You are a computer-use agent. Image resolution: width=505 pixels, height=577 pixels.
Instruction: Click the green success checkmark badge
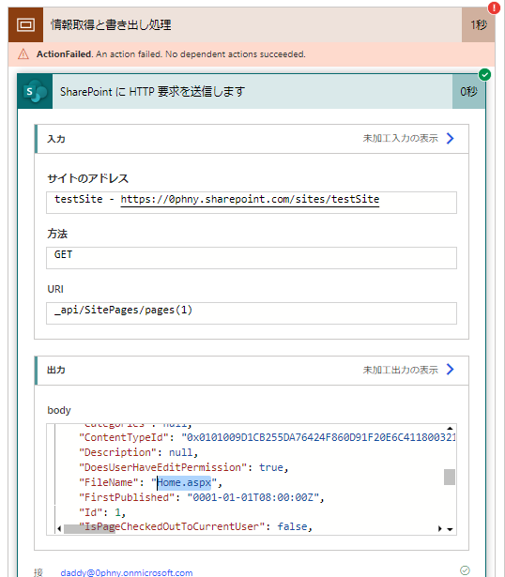click(484, 75)
